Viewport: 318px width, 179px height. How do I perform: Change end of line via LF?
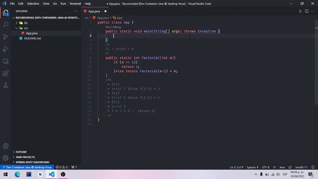pos(274,167)
